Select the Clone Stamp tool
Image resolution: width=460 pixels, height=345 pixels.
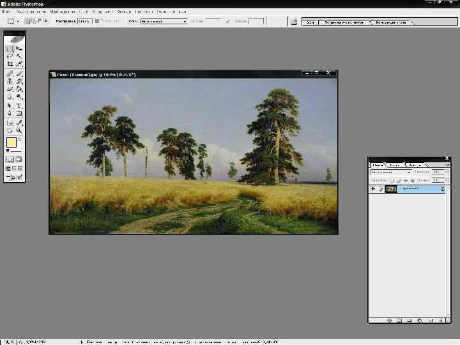pos(10,81)
